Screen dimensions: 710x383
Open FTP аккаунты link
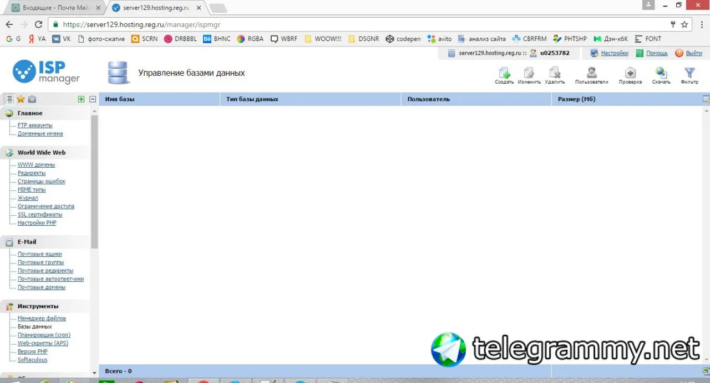35,125
